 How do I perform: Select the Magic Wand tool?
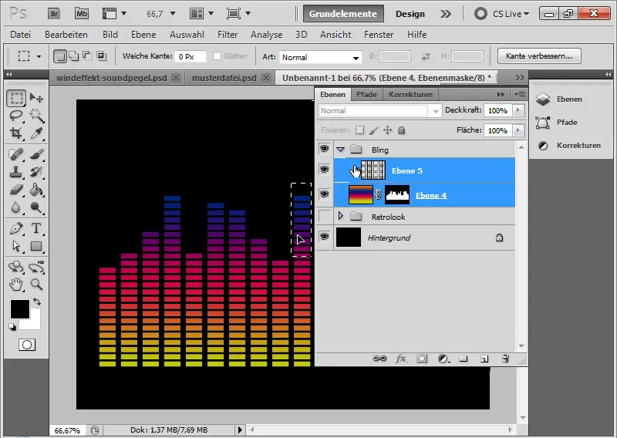[36, 116]
